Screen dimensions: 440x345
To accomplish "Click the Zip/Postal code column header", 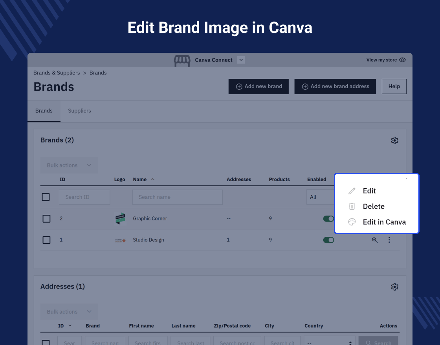I will pos(232,326).
